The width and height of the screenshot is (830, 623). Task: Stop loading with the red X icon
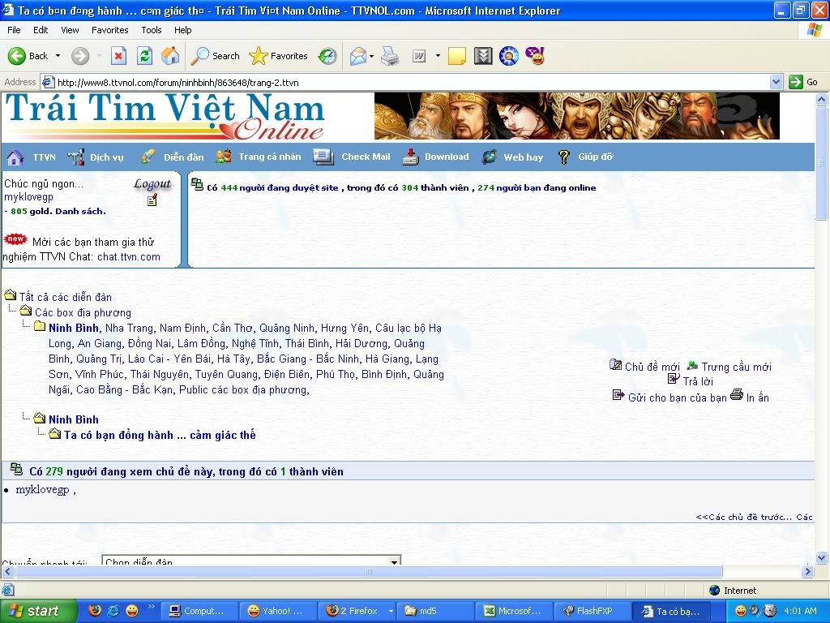(118, 56)
